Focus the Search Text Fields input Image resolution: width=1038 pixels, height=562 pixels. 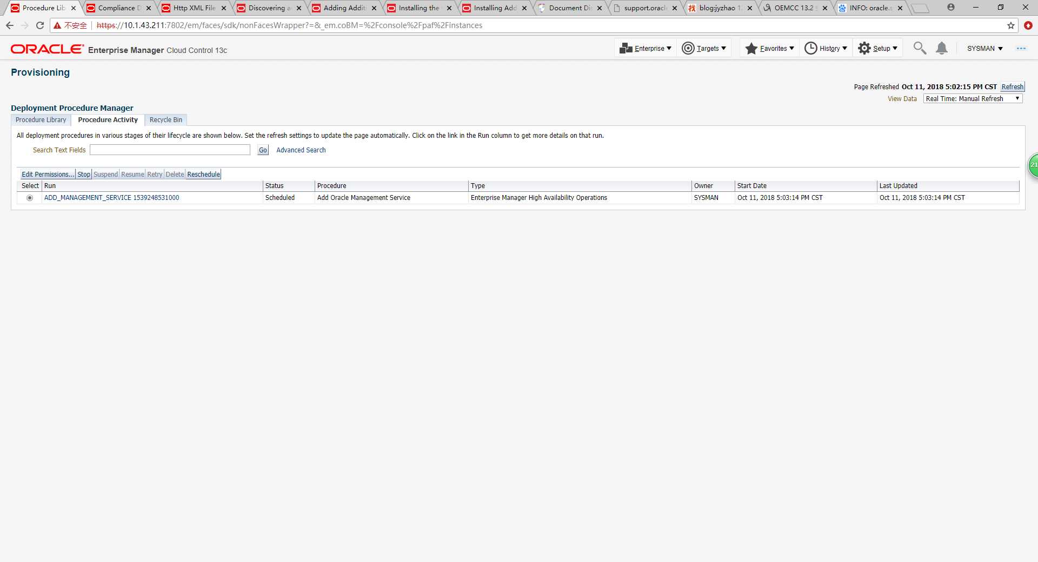pos(170,150)
